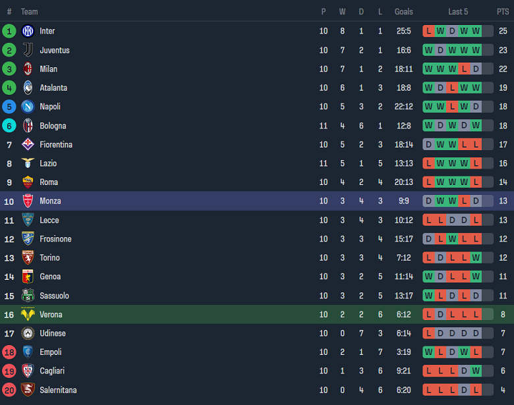Image resolution: width=514 pixels, height=405 pixels.
Task: Click the Last 5 column header
Action: (x=458, y=12)
